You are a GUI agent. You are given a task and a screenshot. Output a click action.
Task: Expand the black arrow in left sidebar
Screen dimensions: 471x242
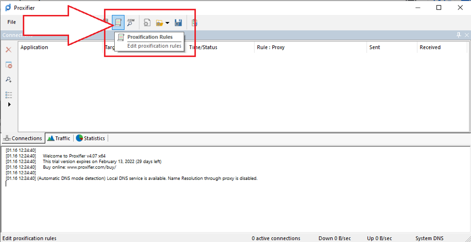click(9, 105)
